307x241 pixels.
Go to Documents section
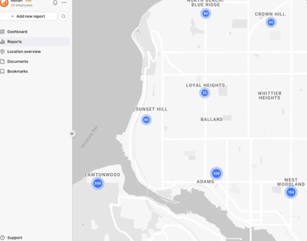tap(18, 61)
